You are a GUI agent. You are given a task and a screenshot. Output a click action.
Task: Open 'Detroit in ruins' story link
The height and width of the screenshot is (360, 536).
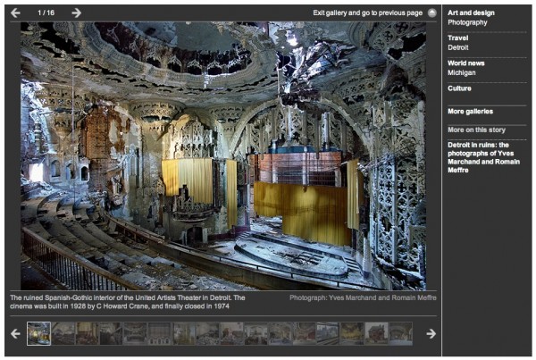coord(483,157)
